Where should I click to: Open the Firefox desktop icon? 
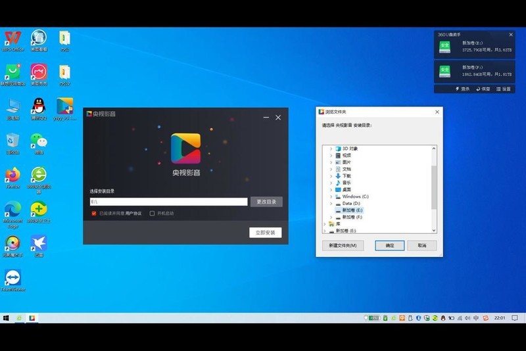pos(12,175)
